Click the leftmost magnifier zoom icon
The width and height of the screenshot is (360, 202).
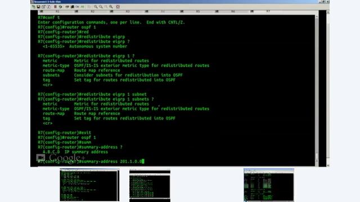[96, 7]
